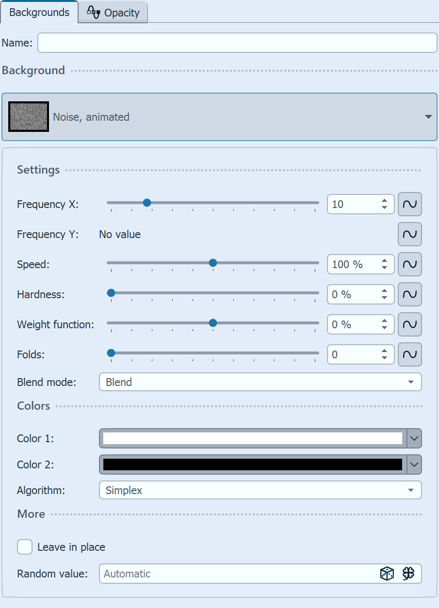439x608 pixels.
Task: Click the curve icon beside Frequency X
Action: pyautogui.click(x=410, y=204)
